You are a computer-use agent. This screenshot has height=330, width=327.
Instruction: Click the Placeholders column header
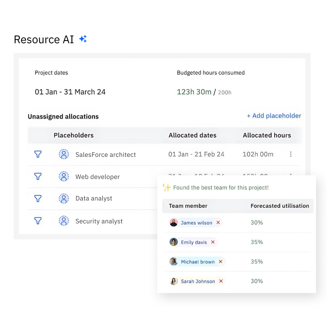coord(74,135)
